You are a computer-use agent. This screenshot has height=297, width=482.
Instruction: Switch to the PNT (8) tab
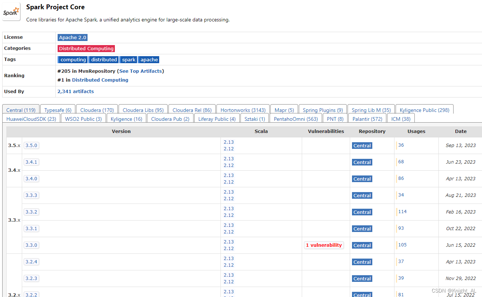pyautogui.click(x=335, y=119)
